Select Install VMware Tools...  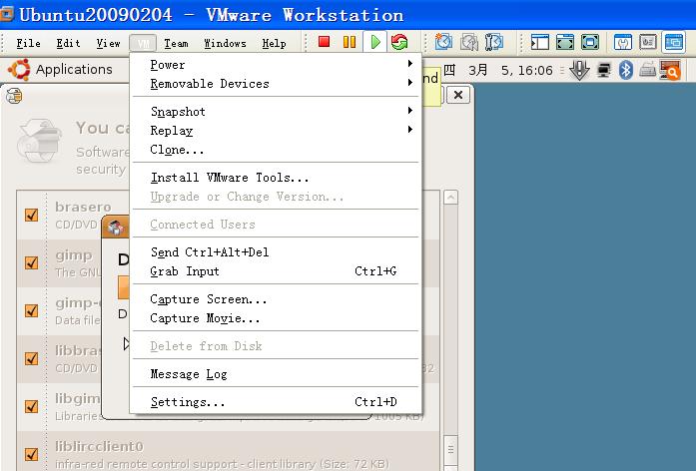(x=276, y=178)
